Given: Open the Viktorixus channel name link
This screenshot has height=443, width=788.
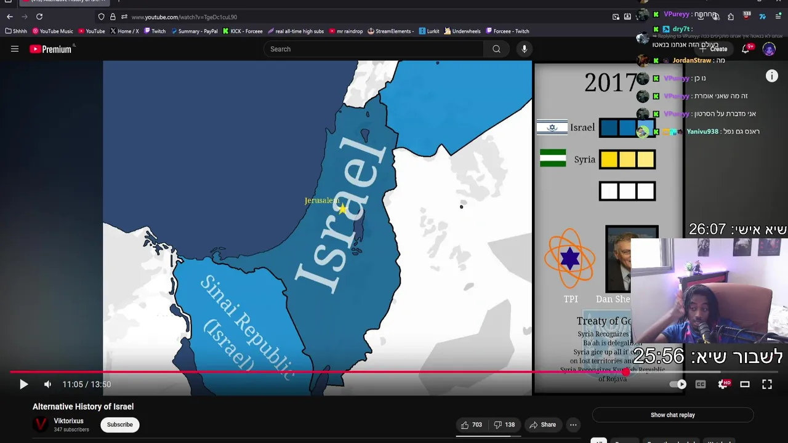Looking at the screenshot, I should [x=69, y=421].
